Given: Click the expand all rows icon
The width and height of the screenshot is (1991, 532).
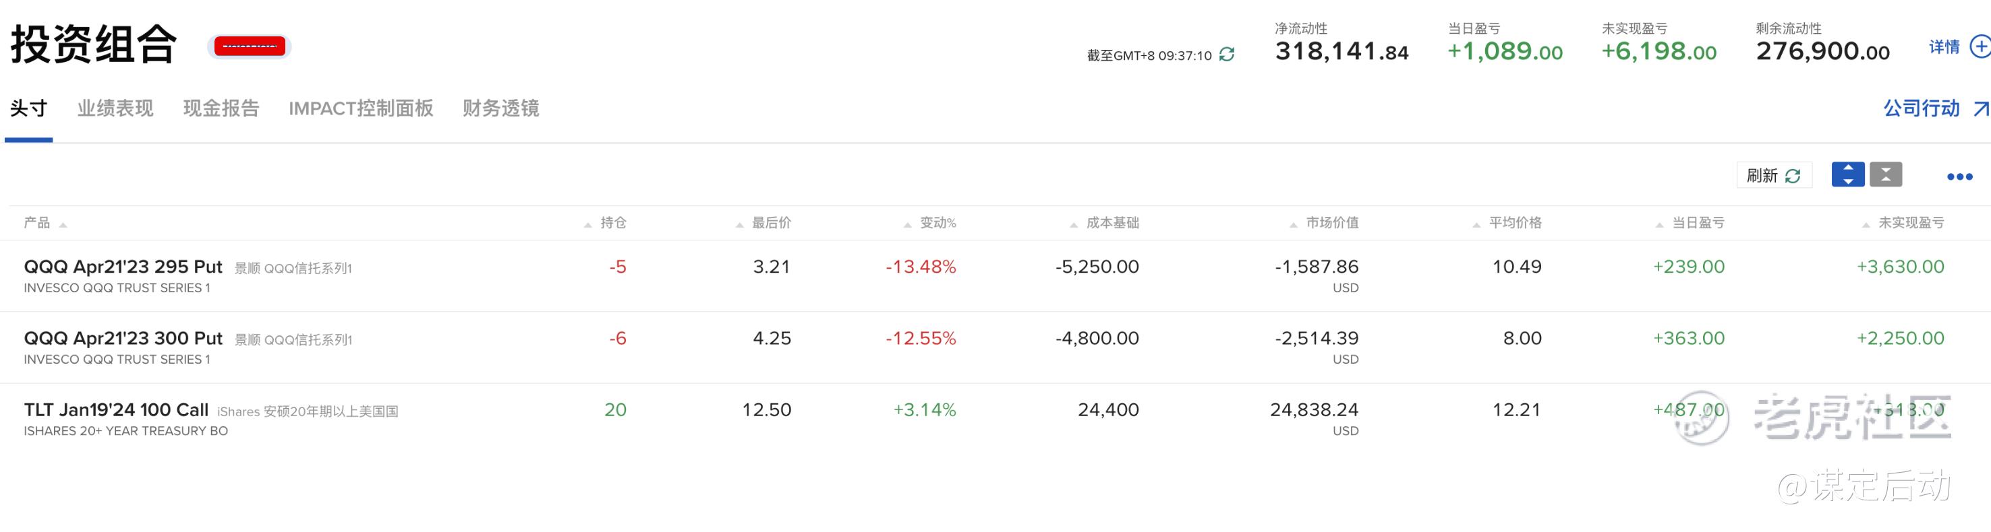Looking at the screenshot, I should click(x=1847, y=174).
